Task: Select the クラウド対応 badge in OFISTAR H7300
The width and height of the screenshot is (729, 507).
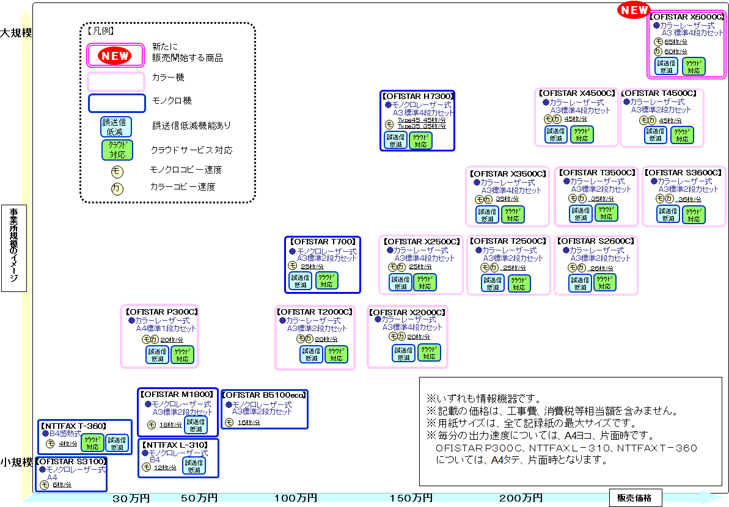Action: tap(421, 140)
